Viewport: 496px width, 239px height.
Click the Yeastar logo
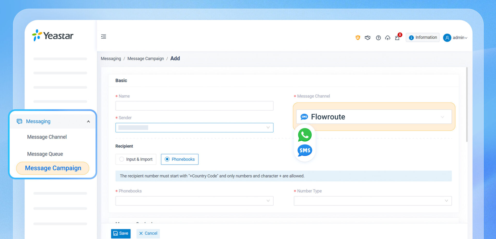(x=53, y=35)
